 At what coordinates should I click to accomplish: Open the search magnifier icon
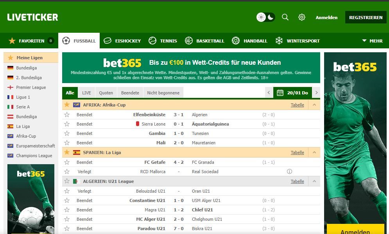pyautogui.click(x=285, y=17)
